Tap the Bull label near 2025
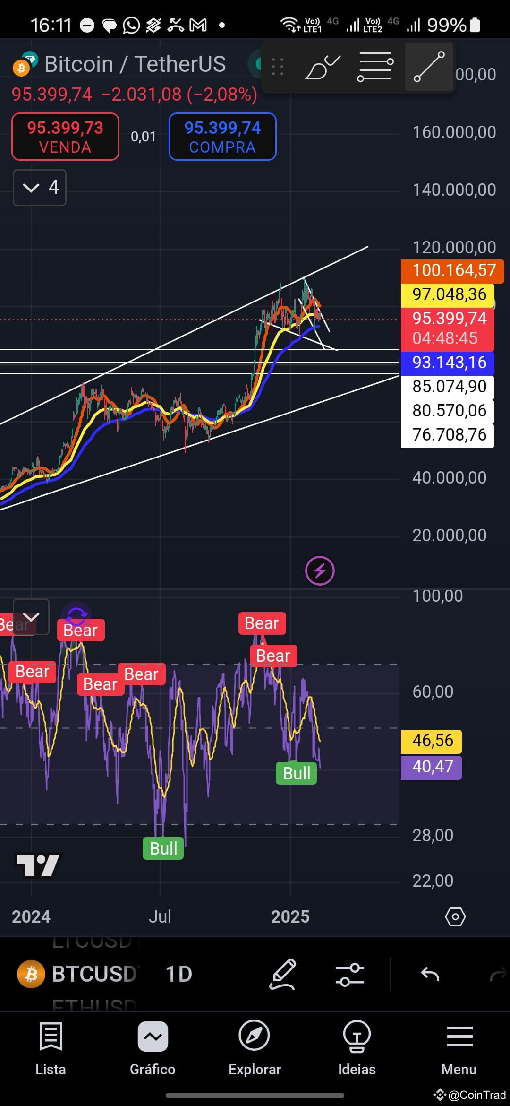 coord(297,774)
